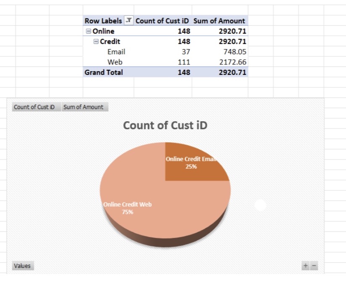Select the Email row label cell
The image size is (346, 282).
coord(116,51)
